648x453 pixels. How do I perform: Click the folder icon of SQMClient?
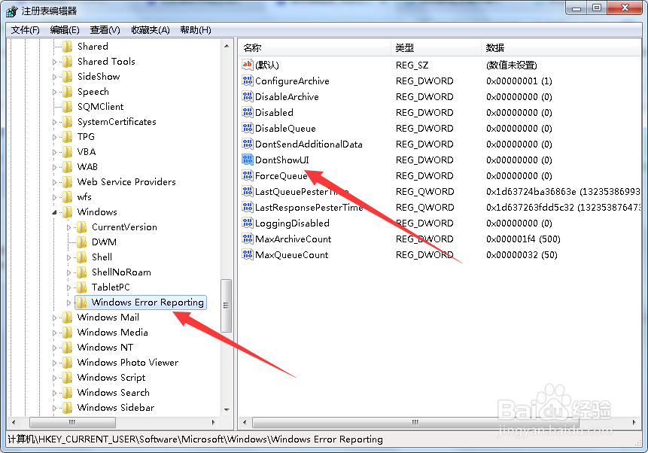pyautogui.click(x=68, y=107)
